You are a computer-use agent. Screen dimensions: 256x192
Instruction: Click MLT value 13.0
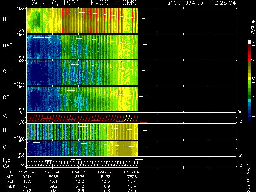click(x=28, y=181)
